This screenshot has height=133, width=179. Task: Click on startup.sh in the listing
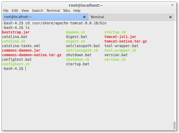coord(115,32)
